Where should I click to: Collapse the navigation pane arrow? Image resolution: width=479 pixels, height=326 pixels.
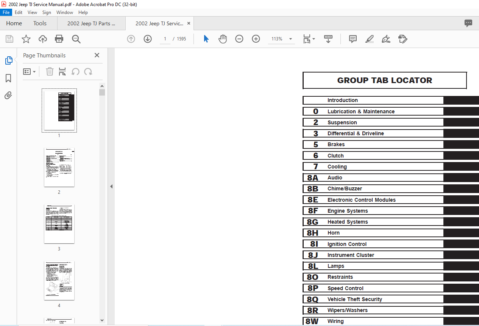click(x=111, y=187)
